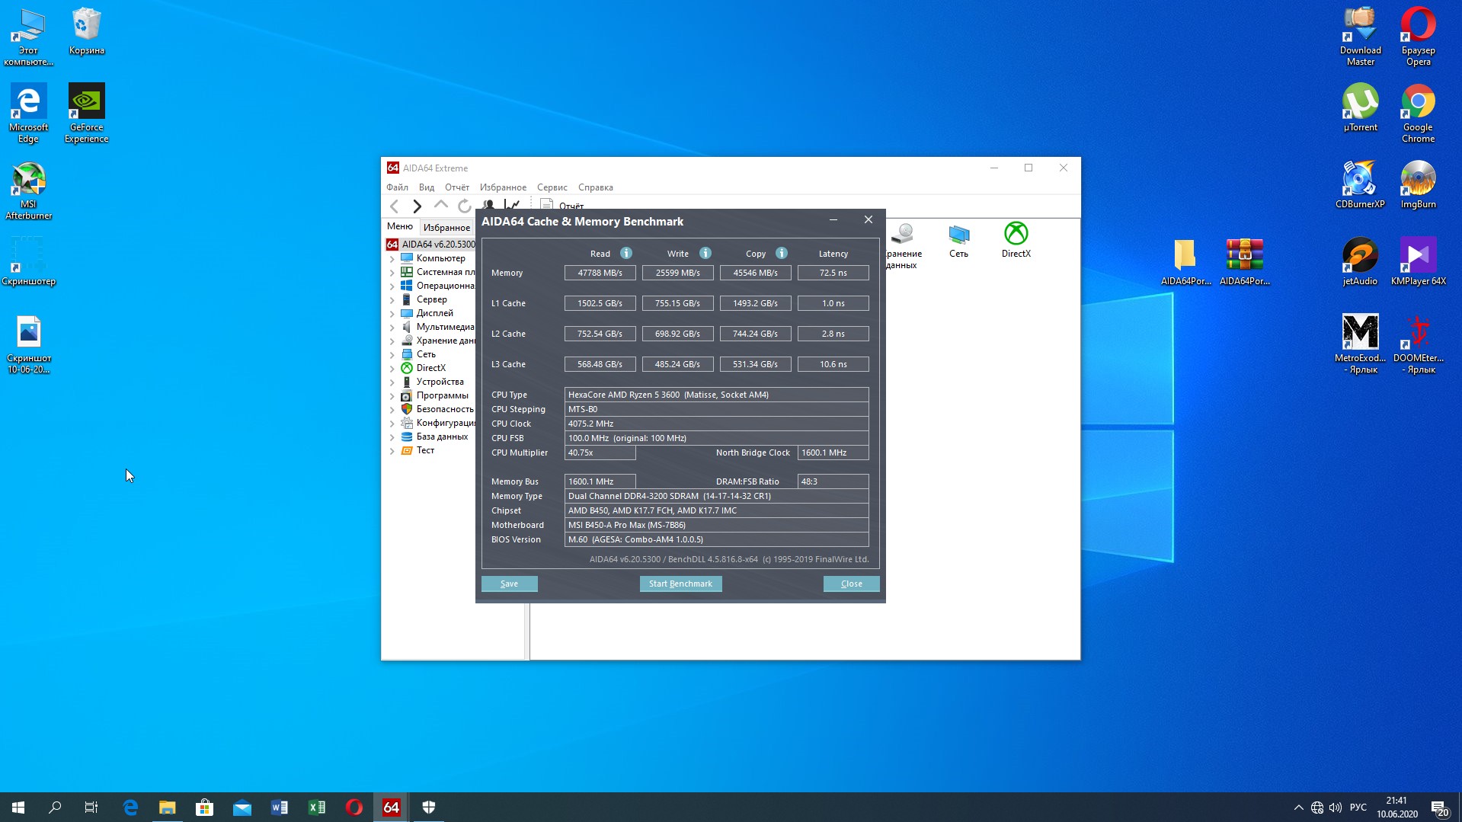Minimize the Cache & Memory Benchmark dialog
This screenshot has width=1462, height=822.
(833, 220)
